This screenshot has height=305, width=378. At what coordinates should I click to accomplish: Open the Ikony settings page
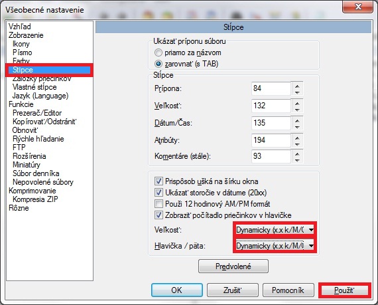21,44
